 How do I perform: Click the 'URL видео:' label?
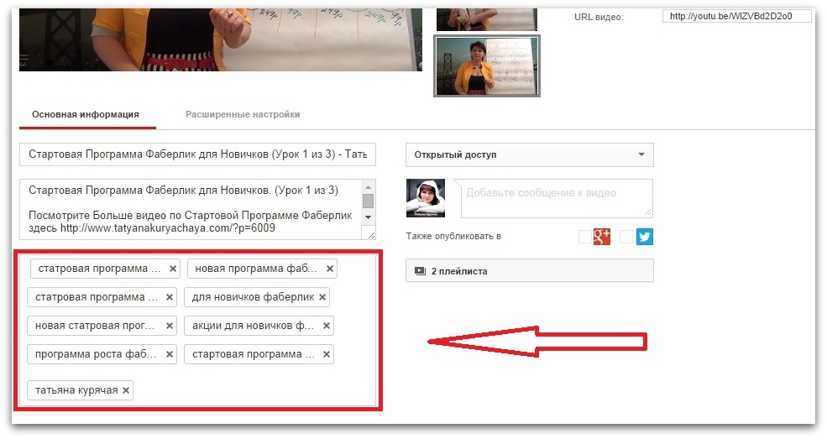pos(599,17)
